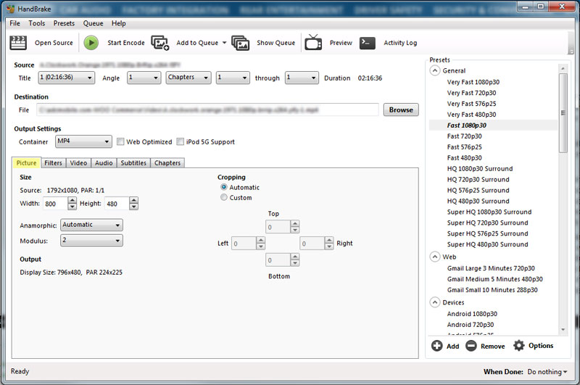Collapse the Web presets group
This screenshot has height=385, width=580.
pos(435,257)
